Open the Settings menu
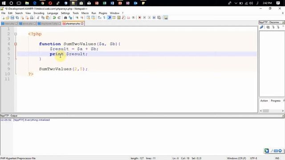This screenshot has height=160, width=285. click(x=65, y=13)
